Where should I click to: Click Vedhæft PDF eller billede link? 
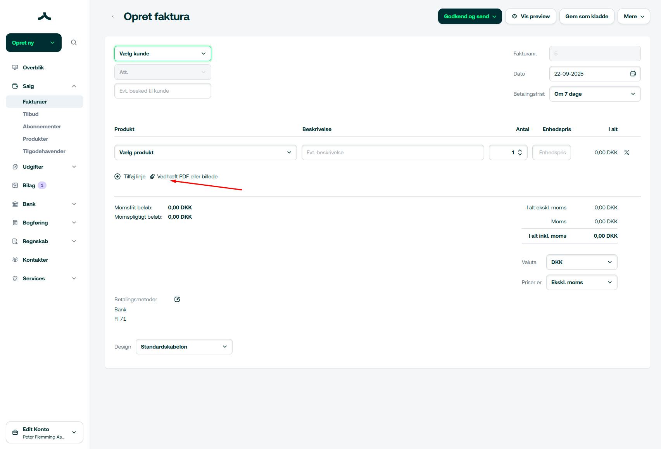[x=187, y=176]
